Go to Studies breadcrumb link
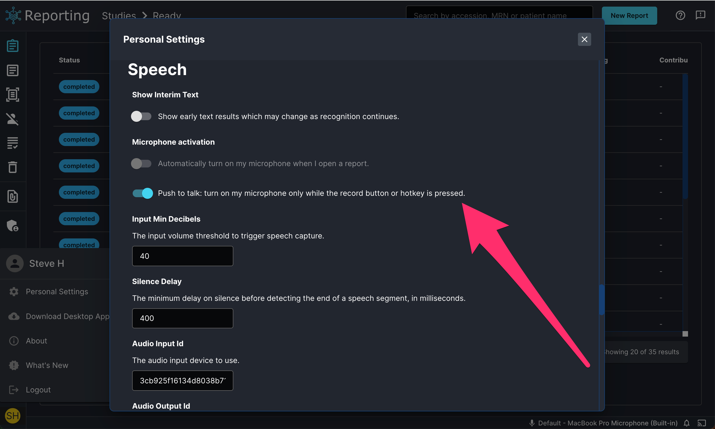715x429 pixels. [119, 16]
